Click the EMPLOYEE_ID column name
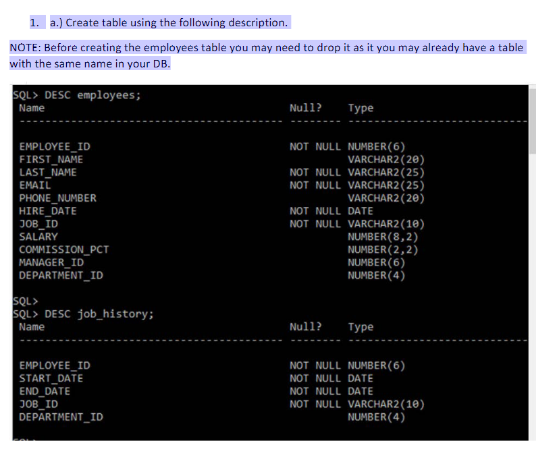 [55, 146]
